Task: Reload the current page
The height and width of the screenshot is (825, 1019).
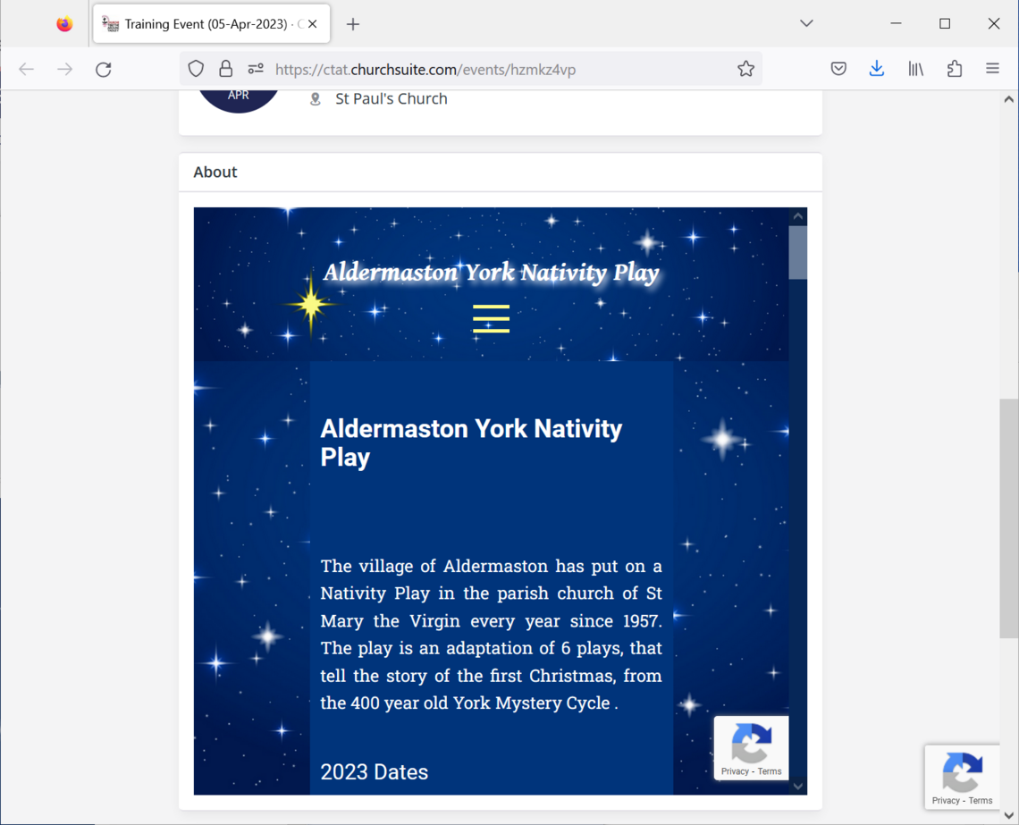Action: (x=104, y=69)
